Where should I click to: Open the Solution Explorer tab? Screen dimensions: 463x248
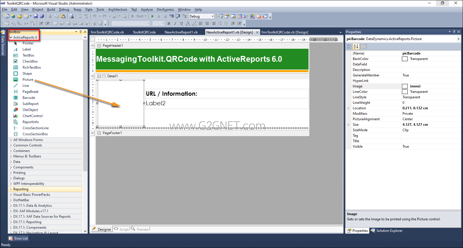(387, 231)
